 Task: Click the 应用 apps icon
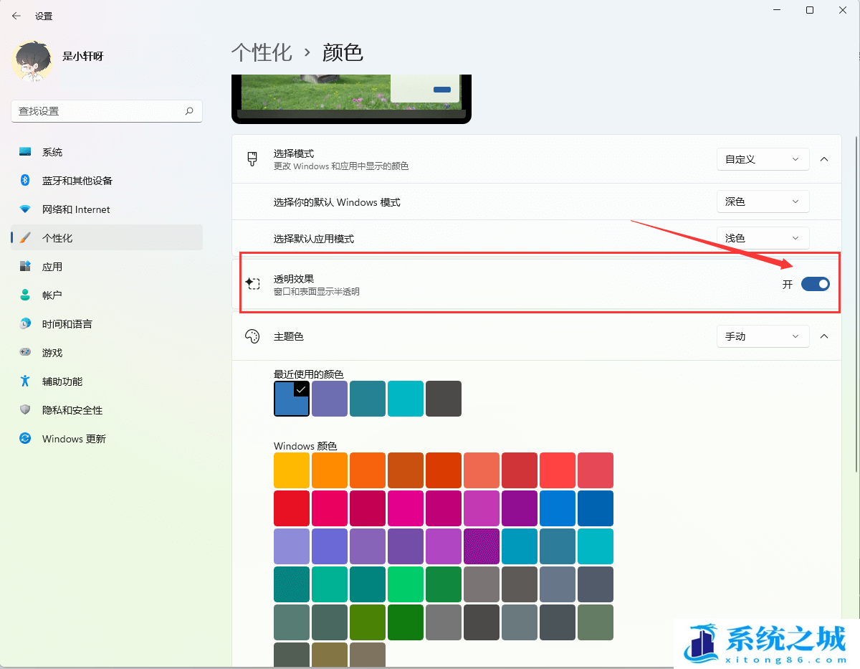(25, 267)
